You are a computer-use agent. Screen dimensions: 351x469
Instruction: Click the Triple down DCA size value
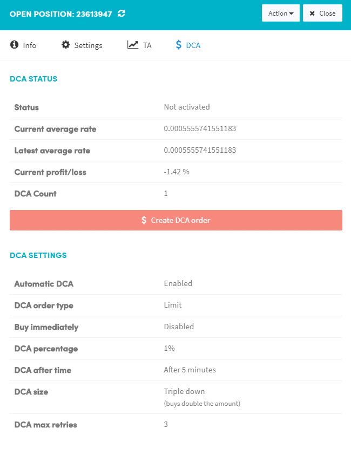coord(184,391)
